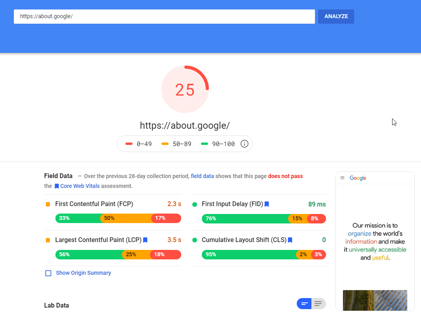
Task: Click bookmark icon beside Largest Contentful Paint
Action: click(x=145, y=240)
